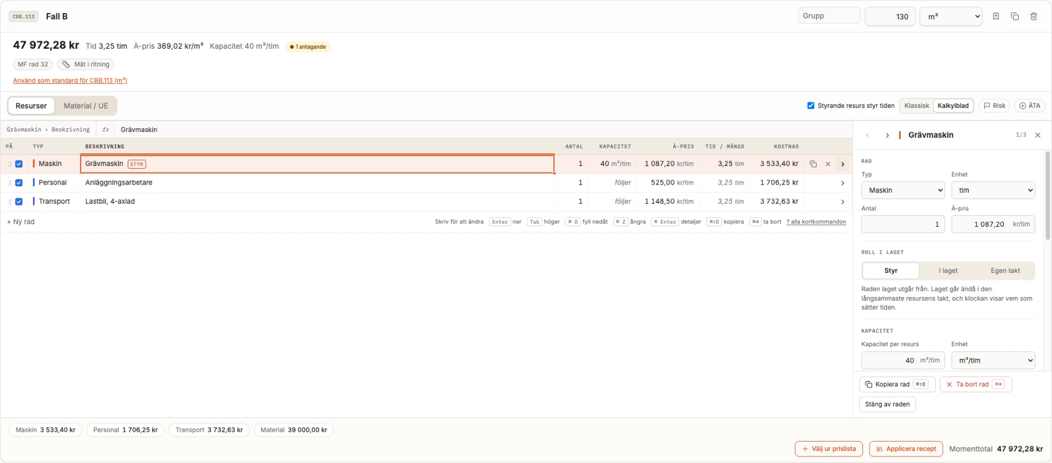Select the Kalkylblad view

pyautogui.click(x=953, y=106)
